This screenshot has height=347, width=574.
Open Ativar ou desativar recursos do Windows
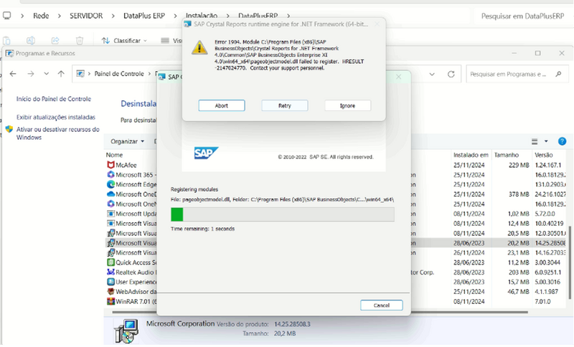coord(58,133)
